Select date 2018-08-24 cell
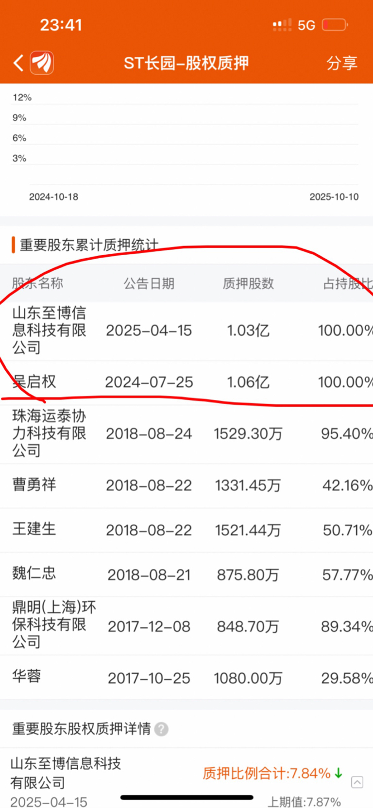The height and width of the screenshot is (808, 373). (149, 434)
